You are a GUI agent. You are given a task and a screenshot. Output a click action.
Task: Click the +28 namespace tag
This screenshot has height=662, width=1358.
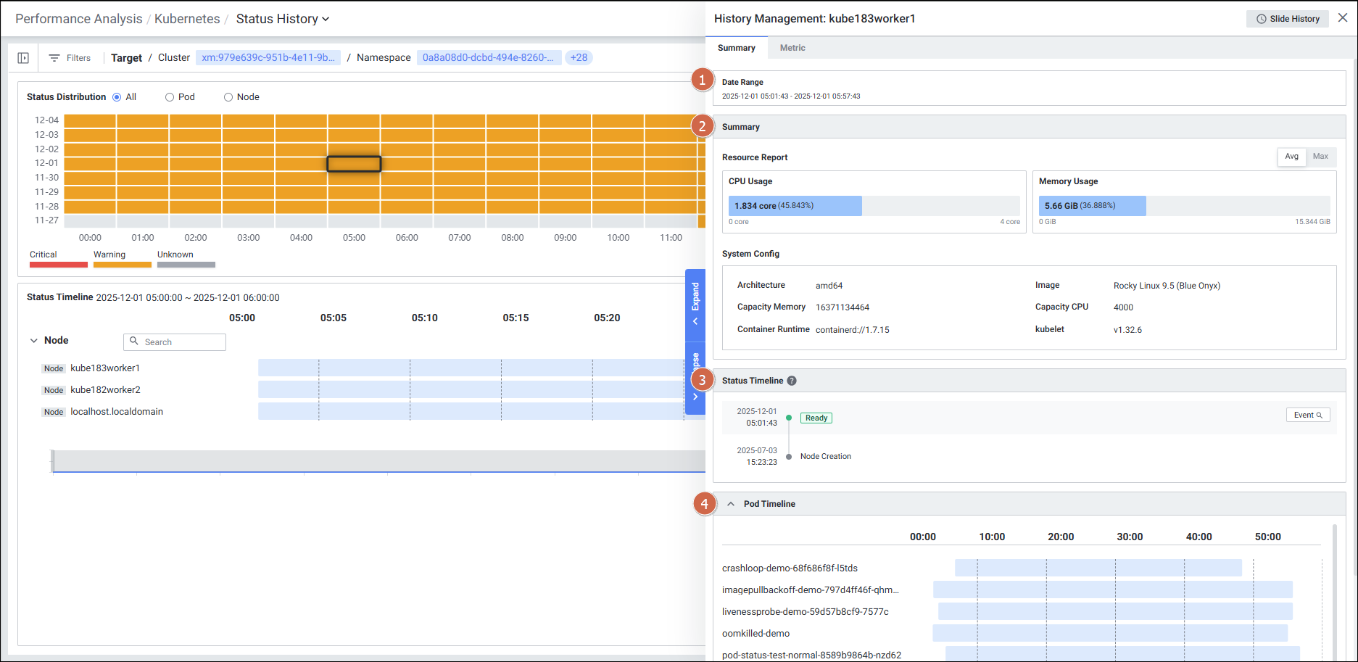[x=579, y=58]
